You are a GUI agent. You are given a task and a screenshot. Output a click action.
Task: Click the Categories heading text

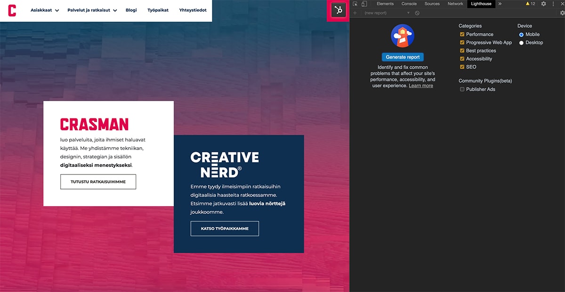pyautogui.click(x=470, y=26)
